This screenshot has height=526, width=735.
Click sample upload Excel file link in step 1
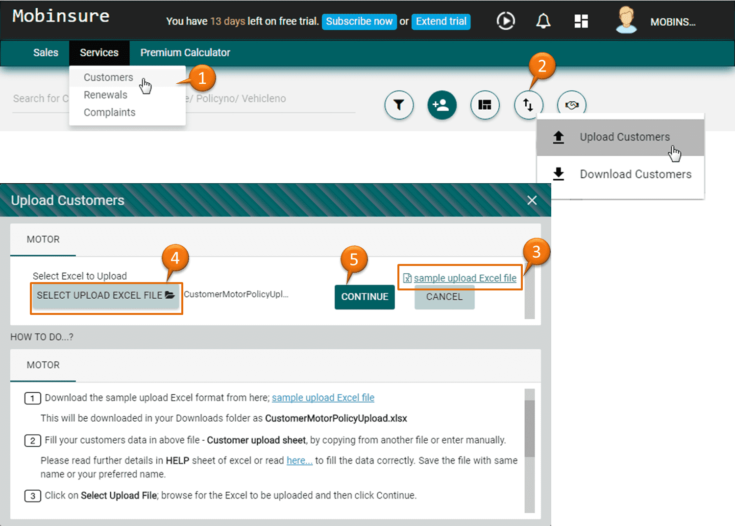click(x=323, y=398)
